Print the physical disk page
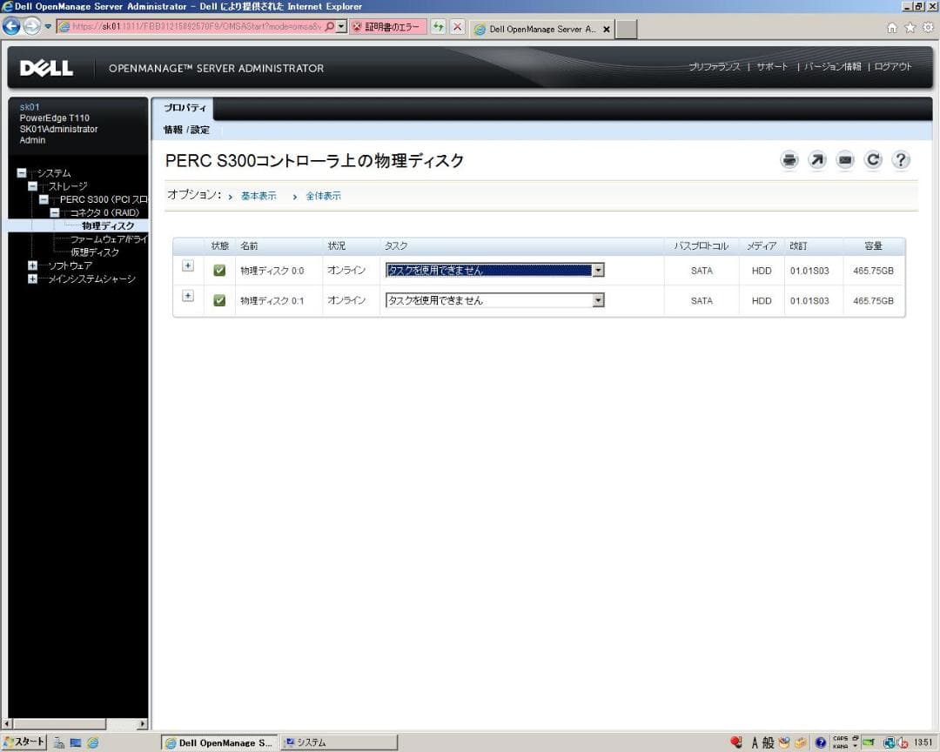Screen dimensions: 940x752 click(x=789, y=159)
